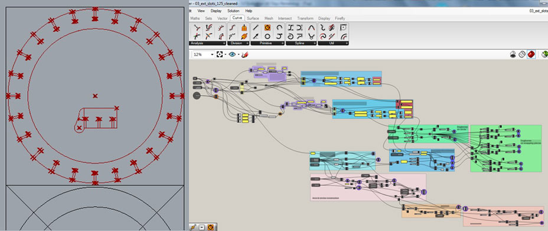
Task: Select the spiral icon in Spline bottom row
Action: tap(291, 36)
